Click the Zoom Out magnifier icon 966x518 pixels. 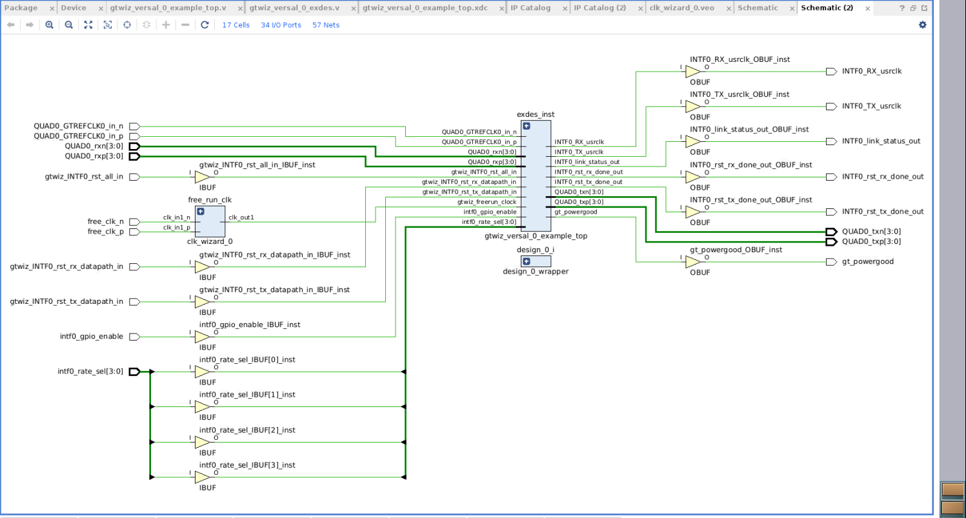[68, 25]
